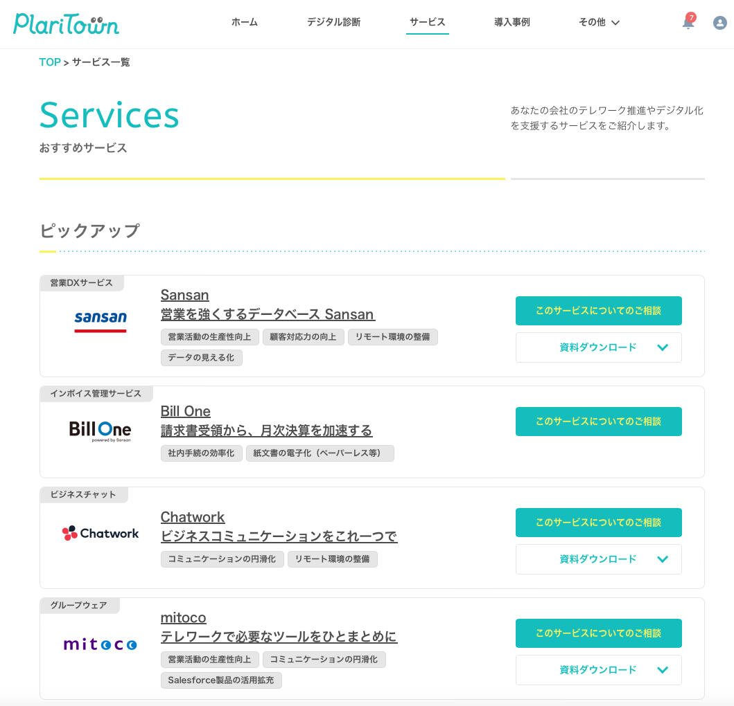734x706 pixels.
Task: Click the Chatwork logo thumbnail
Action: 101,533
